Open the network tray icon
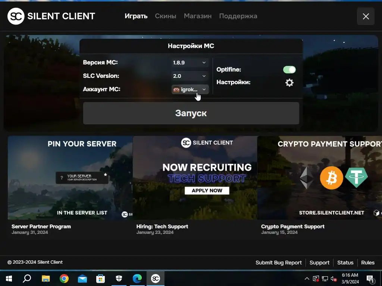 325,279
